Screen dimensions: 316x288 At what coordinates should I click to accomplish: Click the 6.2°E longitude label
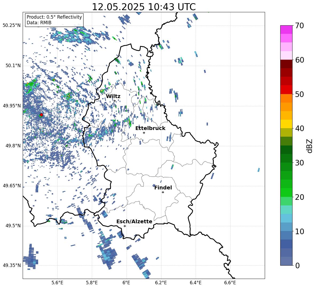tap(161, 283)
